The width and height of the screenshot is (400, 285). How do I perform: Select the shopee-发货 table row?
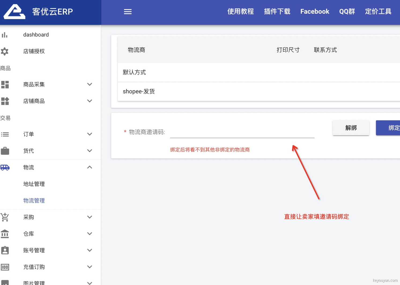(259, 91)
